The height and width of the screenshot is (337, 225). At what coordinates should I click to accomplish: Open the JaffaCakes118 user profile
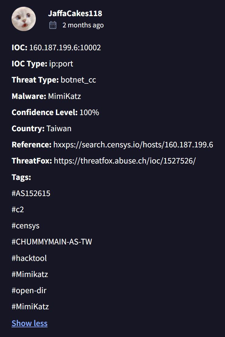[x=75, y=13]
